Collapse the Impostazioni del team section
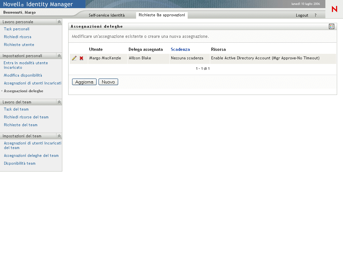Viewport: 343px width, 256px height. coord(59,136)
